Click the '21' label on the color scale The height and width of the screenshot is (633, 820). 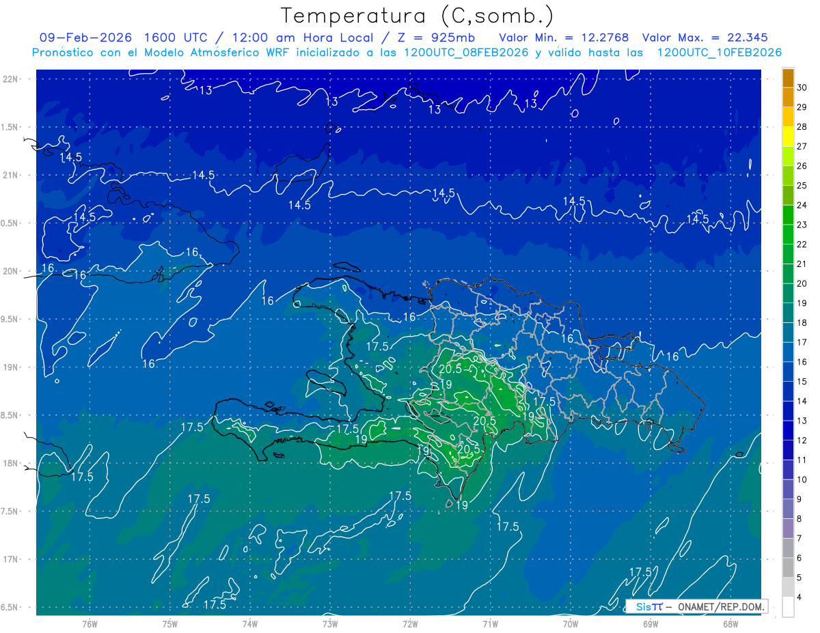point(802,264)
